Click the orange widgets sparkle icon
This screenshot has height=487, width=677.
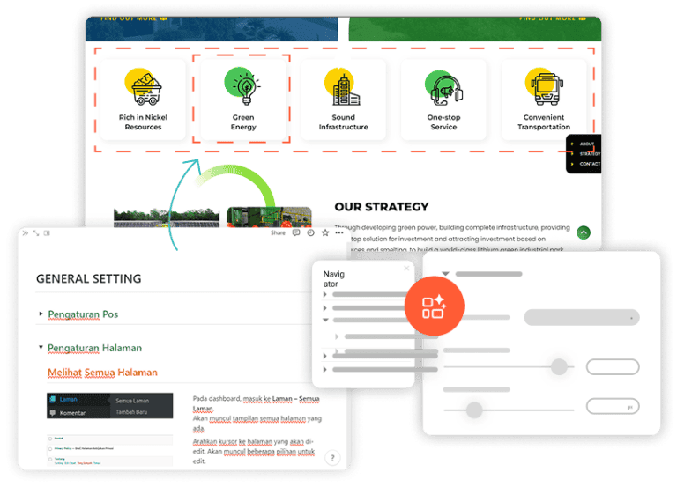click(x=434, y=307)
